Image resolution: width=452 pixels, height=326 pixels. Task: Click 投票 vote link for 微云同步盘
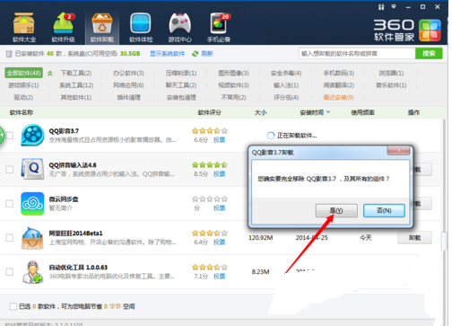click(x=219, y=208)
